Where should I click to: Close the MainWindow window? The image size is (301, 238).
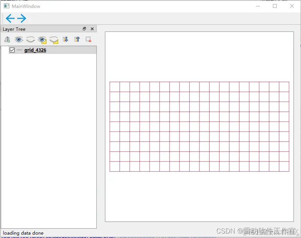292,6
